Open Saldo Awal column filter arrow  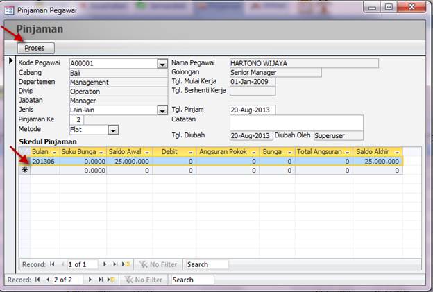pos(147,153)
